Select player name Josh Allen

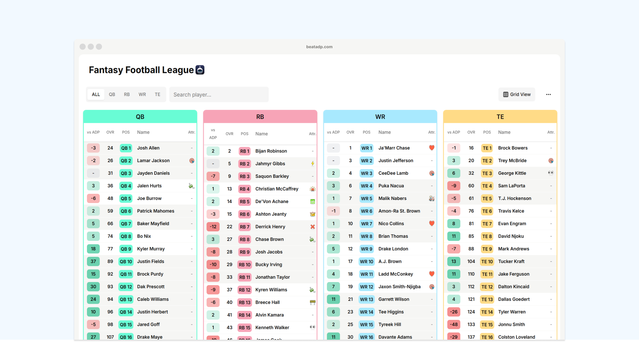148,148
